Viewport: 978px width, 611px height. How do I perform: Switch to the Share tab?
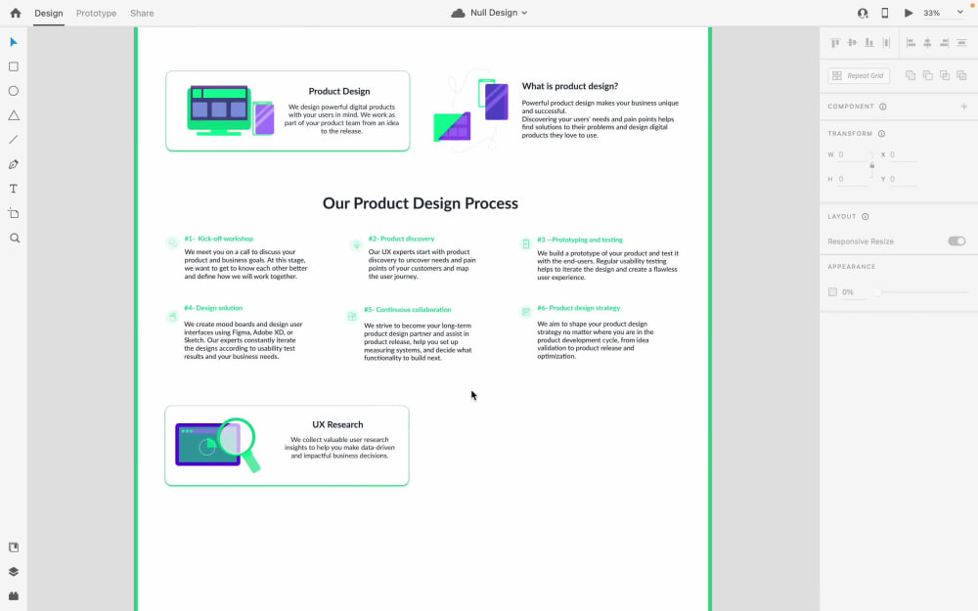click(x=142, y=13)
